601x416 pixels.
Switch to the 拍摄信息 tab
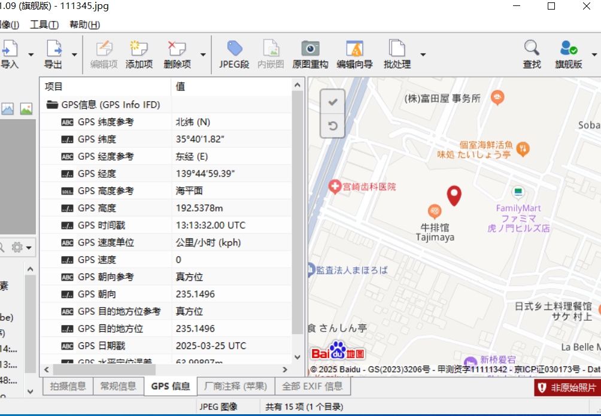68,386
